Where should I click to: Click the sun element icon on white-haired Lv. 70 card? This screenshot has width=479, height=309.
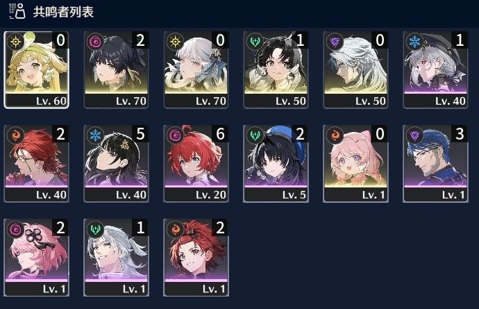pyautogui.click(x=176, y=41)
